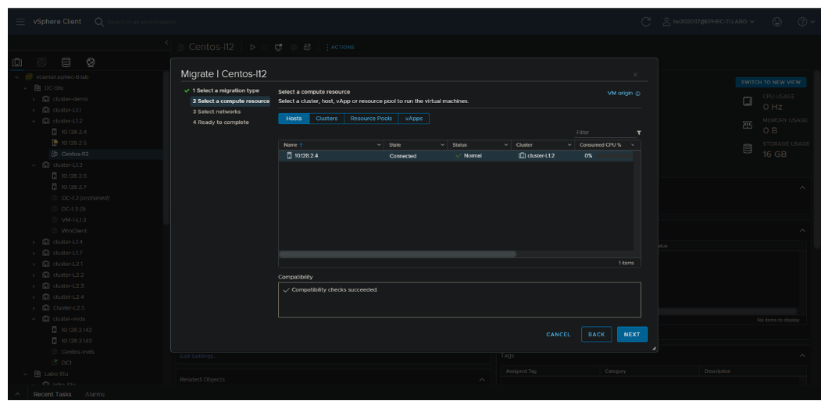The image size is (828, 408).
Task: Open the Recent Tasks bottom tab
Action: click(x=52, y=394)
